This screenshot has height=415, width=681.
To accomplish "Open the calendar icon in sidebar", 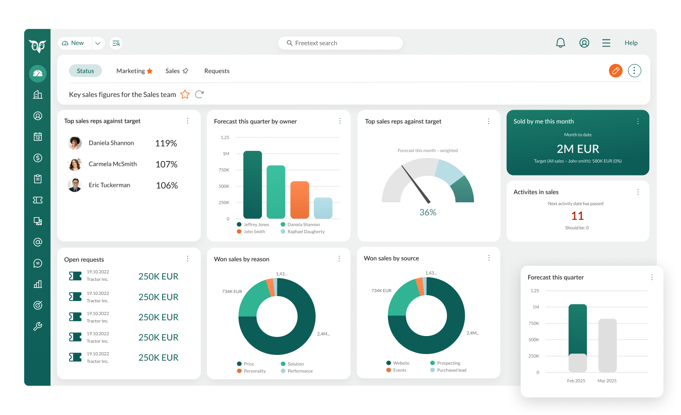I will click(38, 137).
